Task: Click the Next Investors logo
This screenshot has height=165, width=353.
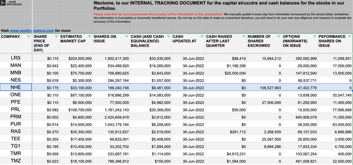Action: tap(11, 3)
